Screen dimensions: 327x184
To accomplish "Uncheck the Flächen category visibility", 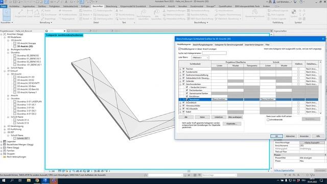I will coord(183,68).
